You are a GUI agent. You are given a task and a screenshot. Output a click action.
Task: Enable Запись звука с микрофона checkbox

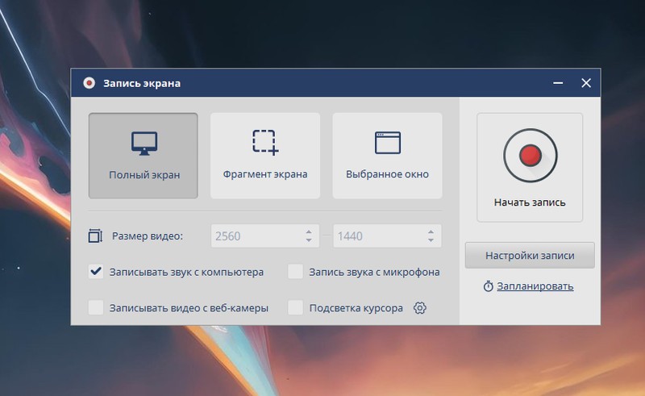point(295,272)
